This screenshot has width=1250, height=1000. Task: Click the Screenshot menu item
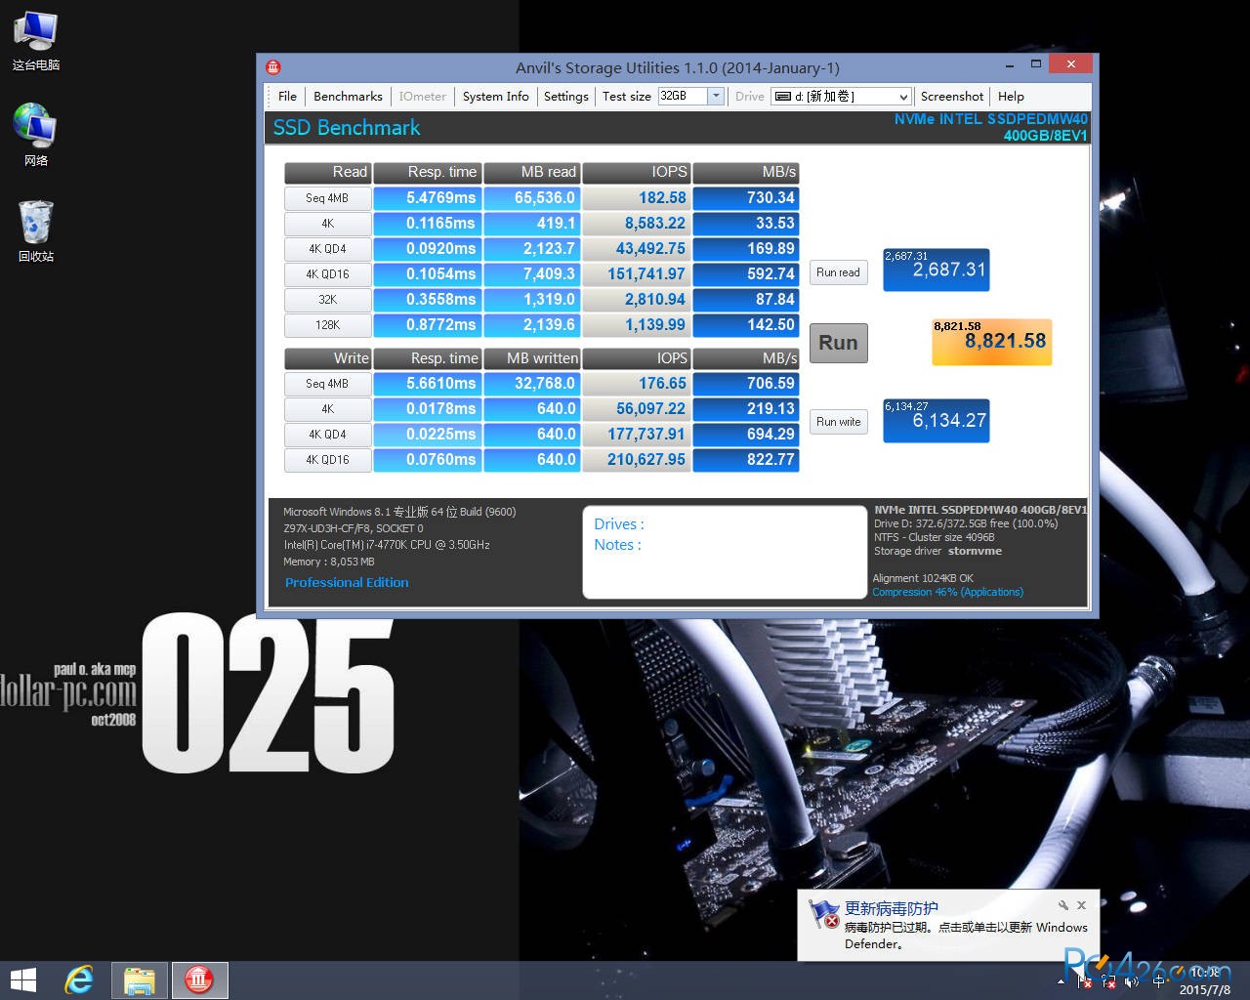coord(951,97)
